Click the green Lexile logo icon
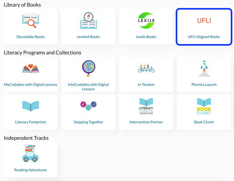 (x=146, y=21)
